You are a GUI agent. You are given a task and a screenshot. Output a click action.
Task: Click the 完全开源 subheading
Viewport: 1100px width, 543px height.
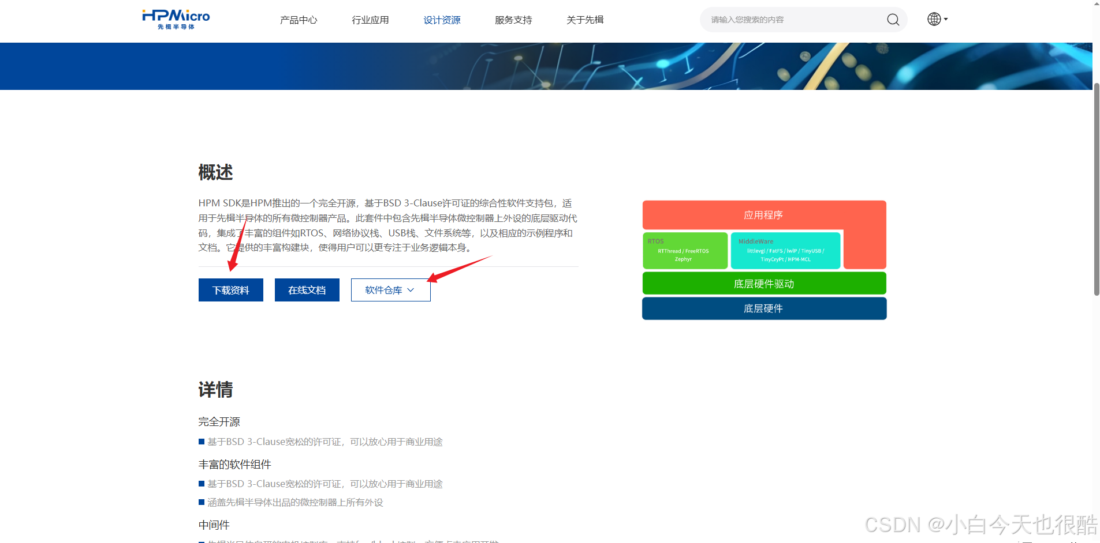coord(219,422)
